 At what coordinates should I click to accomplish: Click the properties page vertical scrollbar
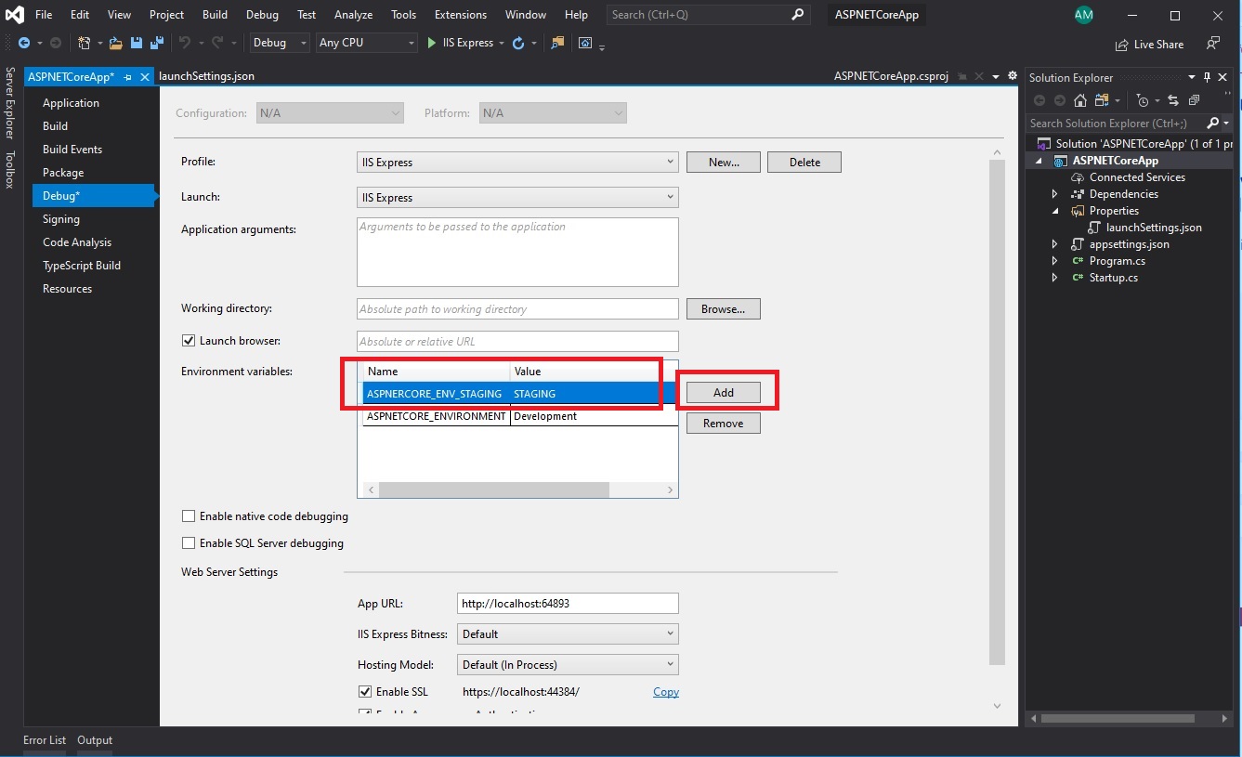pyautogui.click(x=997, y=412)
